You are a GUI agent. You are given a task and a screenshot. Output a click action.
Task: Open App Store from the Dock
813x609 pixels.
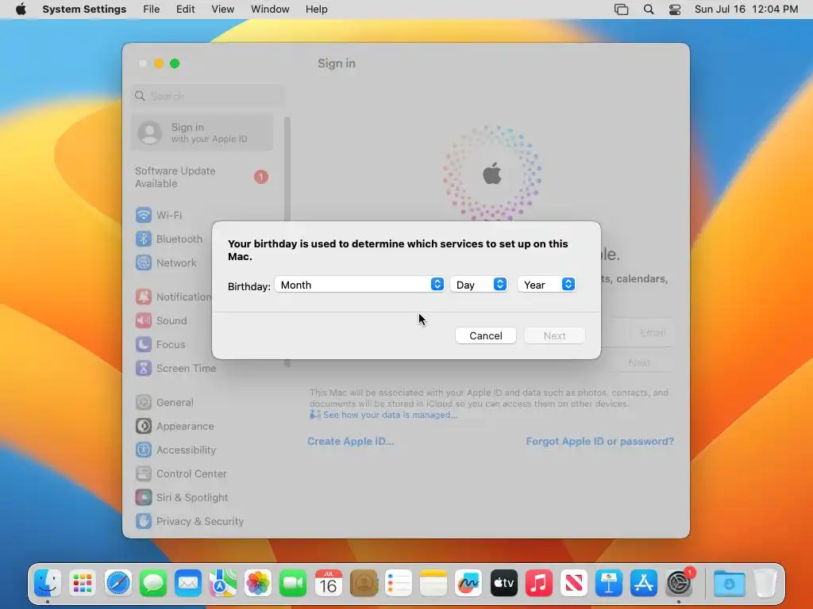coord(644,584)
